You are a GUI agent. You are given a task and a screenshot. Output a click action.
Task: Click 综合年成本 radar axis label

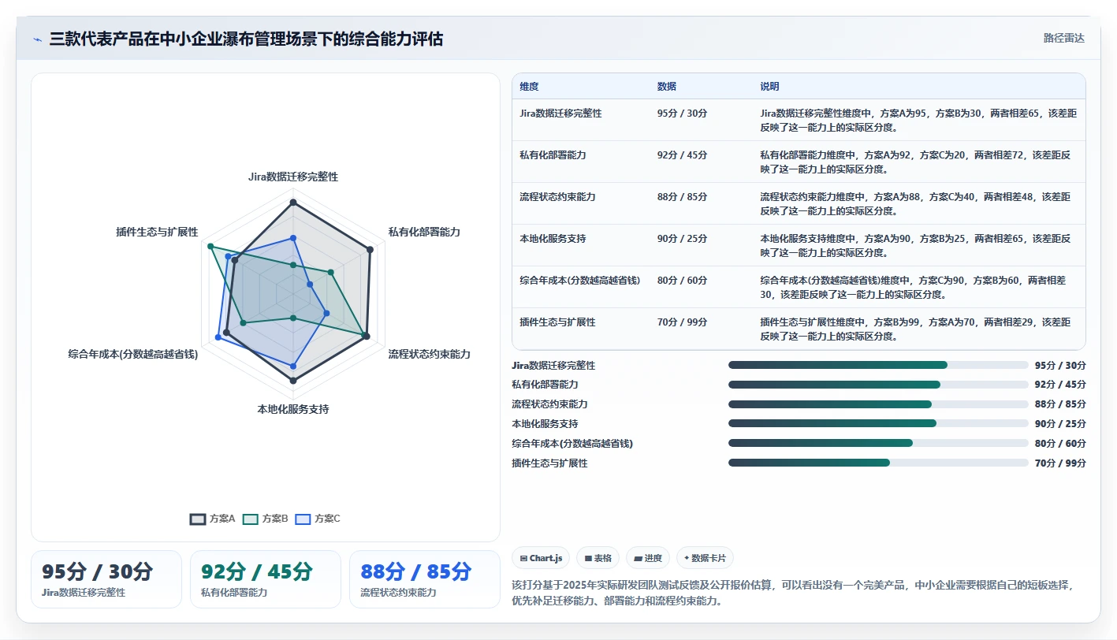133,354
